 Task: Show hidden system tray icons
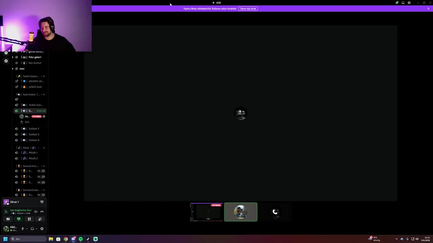click(x=396, y=239)
